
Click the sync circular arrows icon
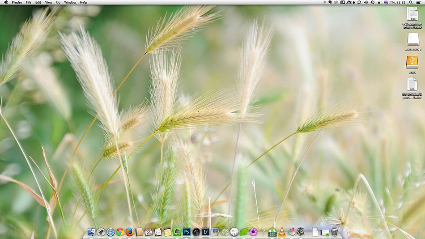[x=359, y=2]
